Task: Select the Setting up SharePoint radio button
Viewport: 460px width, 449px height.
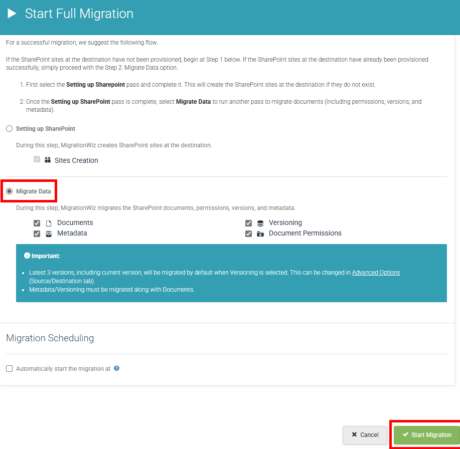Action: pos(10,129)
